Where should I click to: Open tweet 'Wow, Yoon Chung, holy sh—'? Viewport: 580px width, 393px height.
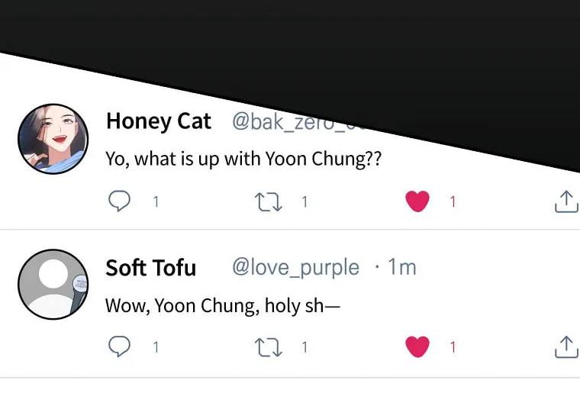click(x=222, y=306)
